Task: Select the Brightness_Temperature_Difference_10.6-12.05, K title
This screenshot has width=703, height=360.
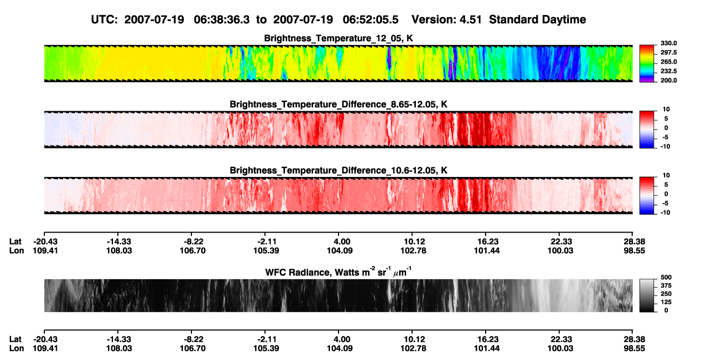Action: pyautogui.click(x=339, y=171)
